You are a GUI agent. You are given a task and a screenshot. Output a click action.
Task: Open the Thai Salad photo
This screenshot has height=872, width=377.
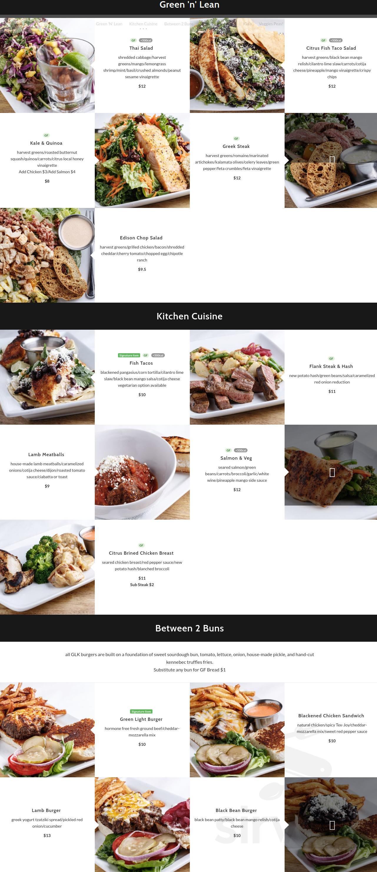[47, 65]
